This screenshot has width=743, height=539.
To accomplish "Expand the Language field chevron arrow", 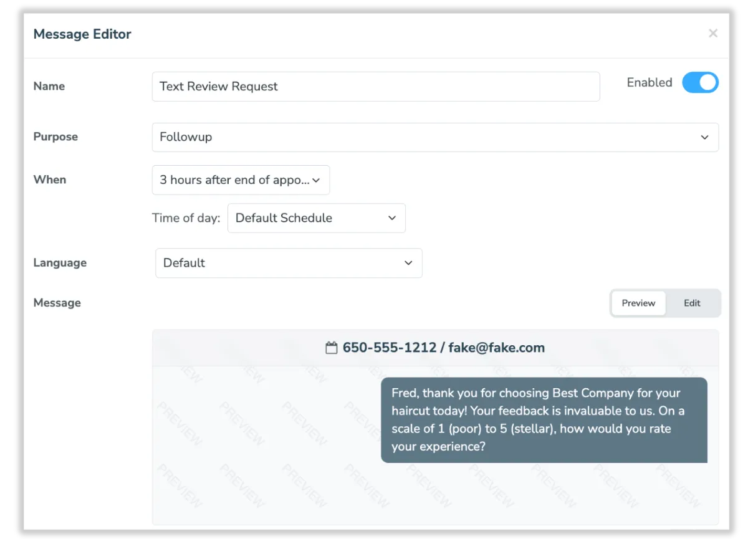I will tap(408, 263).
